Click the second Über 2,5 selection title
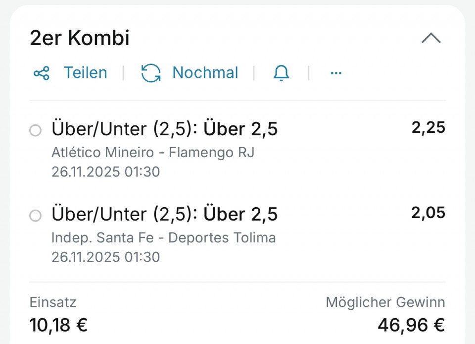This screenshot has width=475, height=344. tap(164, 215)
